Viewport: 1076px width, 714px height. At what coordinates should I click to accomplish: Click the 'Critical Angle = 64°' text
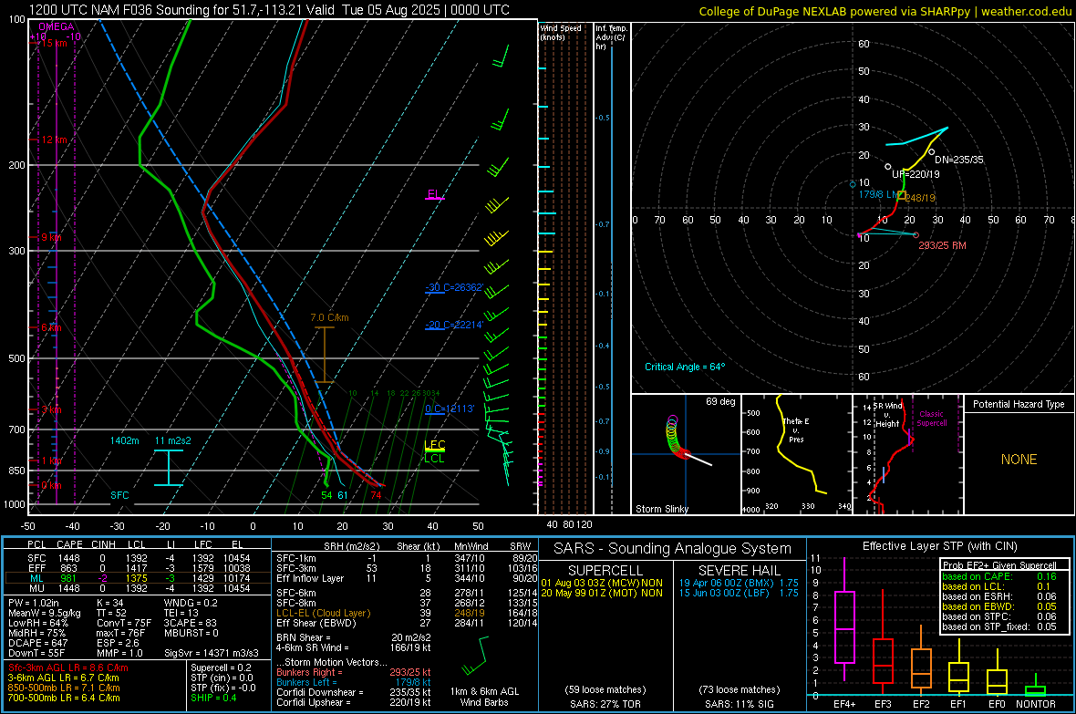(x=685, y=367)
